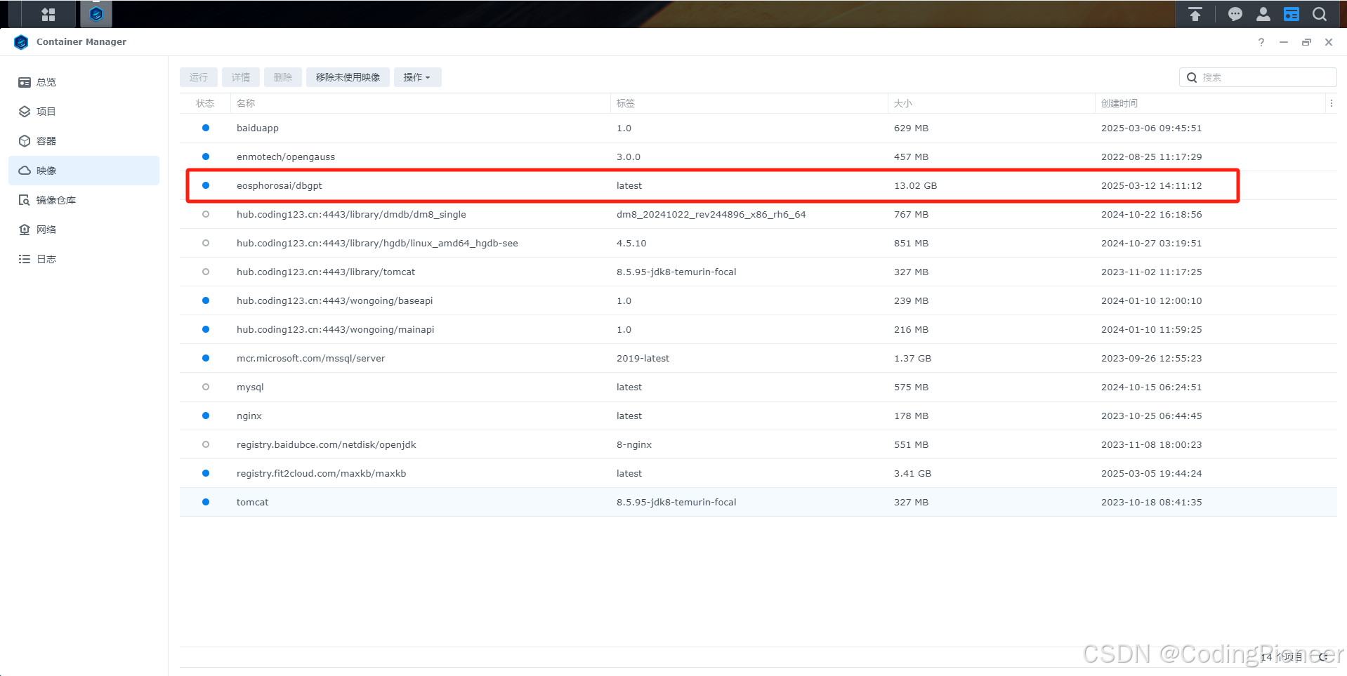Open the 日志 logs section
This screenshot has width=1347, height=676.
(x=84, y=259)
